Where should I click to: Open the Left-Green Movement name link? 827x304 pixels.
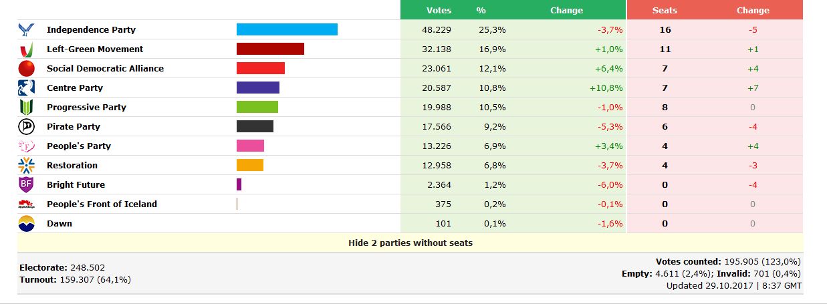pos(95,49)
